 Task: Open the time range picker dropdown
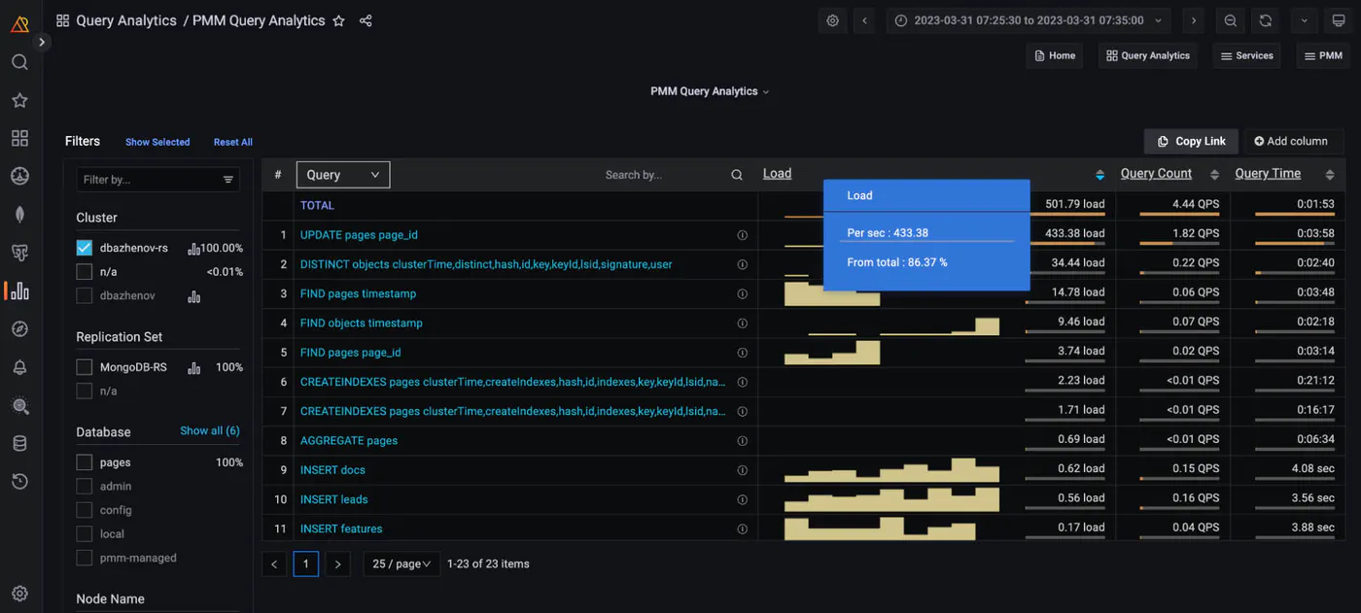pyautogui.click(x=1029, y=20)
